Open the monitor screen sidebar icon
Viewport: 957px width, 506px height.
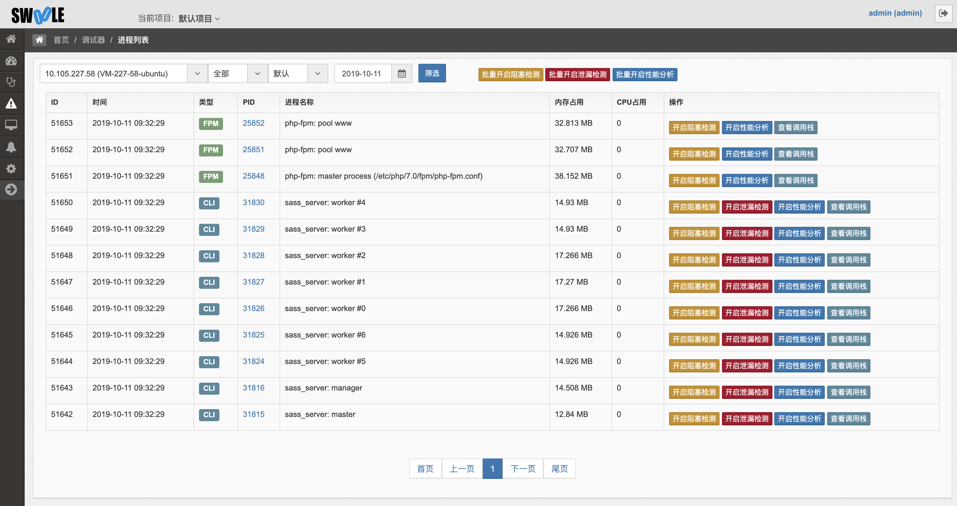[11, 125]
